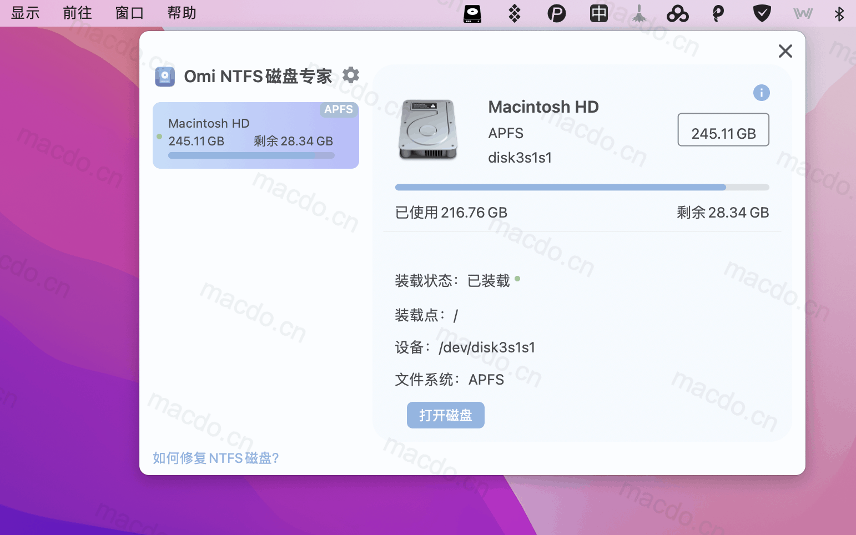
Task: Open the three-circle cloud icon in the menu bar
Action: 678,13
